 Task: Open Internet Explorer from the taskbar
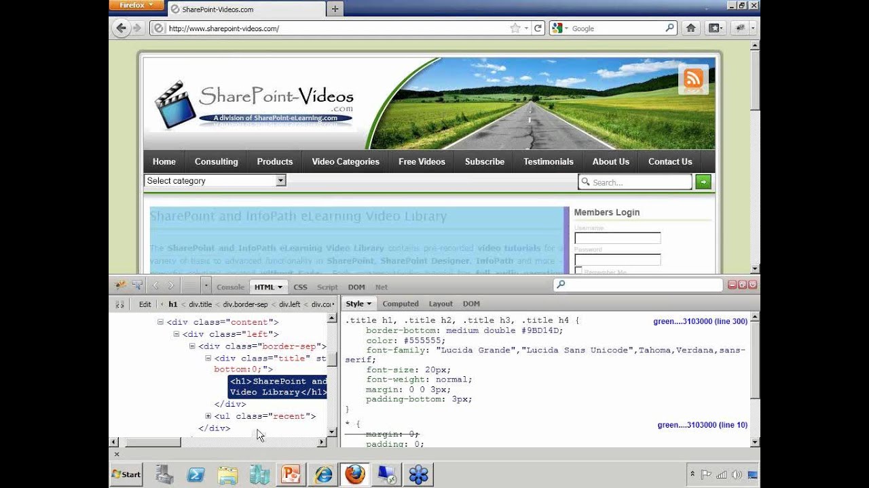coord(323,474)
